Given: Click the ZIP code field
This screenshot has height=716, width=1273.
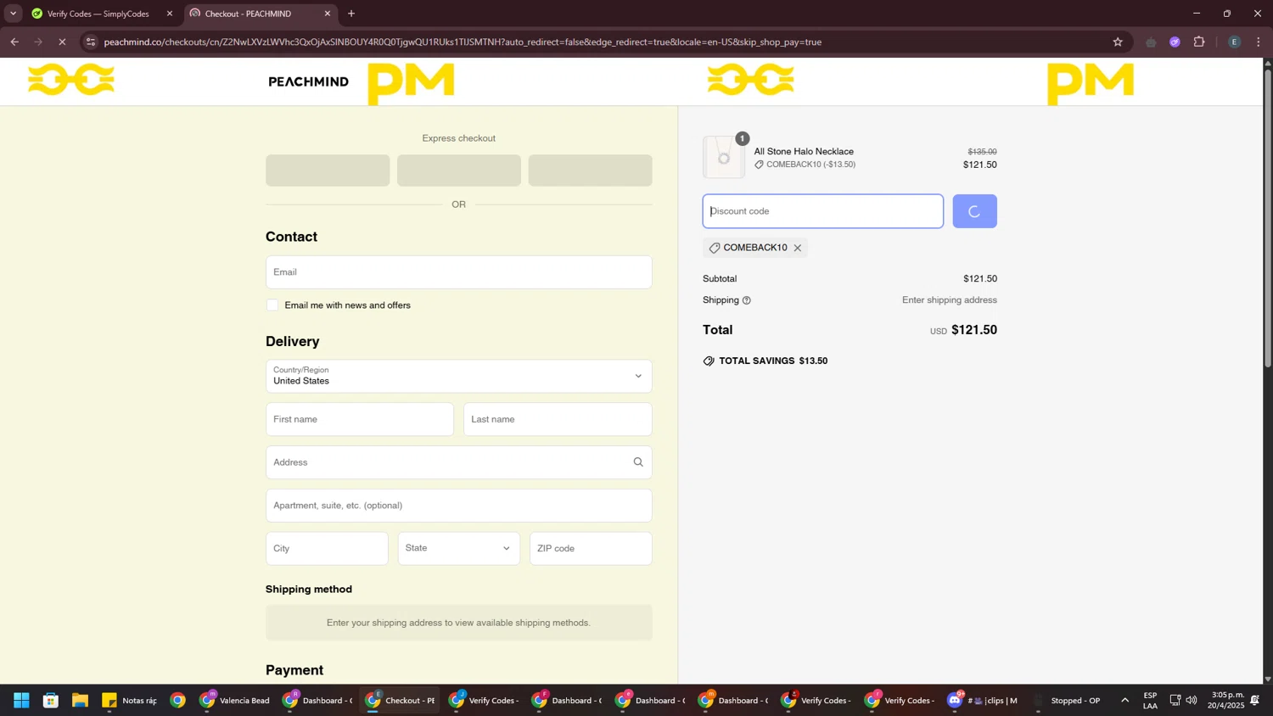Looking at the screenshot, I should coord(591,549).
